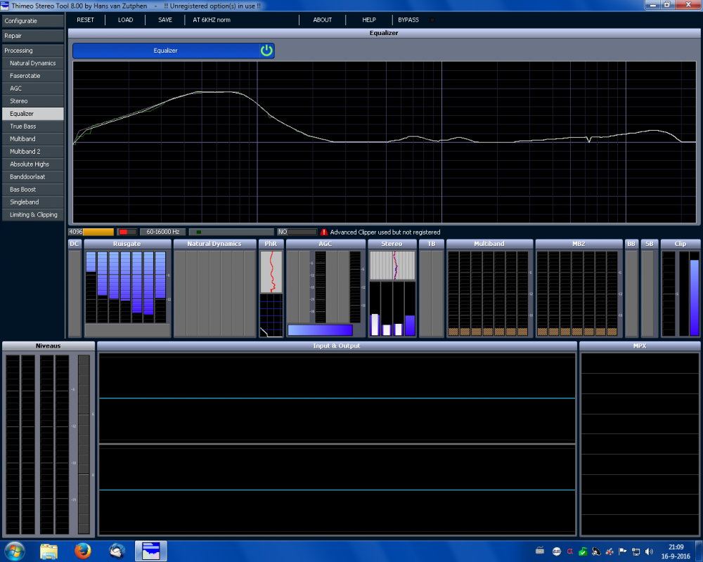
Task: Click the volume speaker icon in system tray
Action: coord(647,551)
